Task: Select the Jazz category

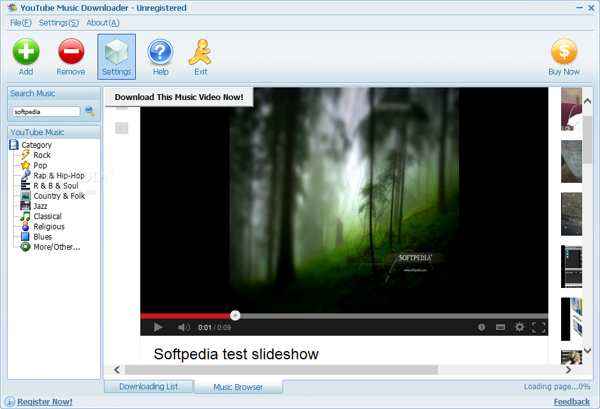Action: [41, 206]
